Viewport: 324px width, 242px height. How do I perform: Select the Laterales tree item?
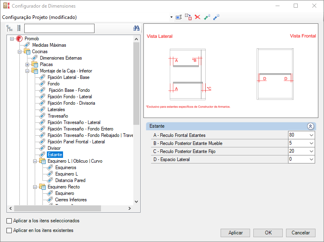click(x=56, y=110)
